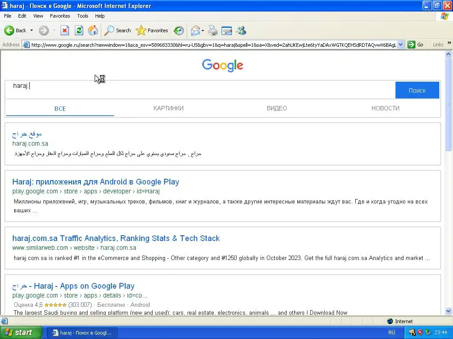The image size is (453, 339).
Task: Click the page scrollbar up arrow
Action: pyautogui.click(x=449, y=54)
